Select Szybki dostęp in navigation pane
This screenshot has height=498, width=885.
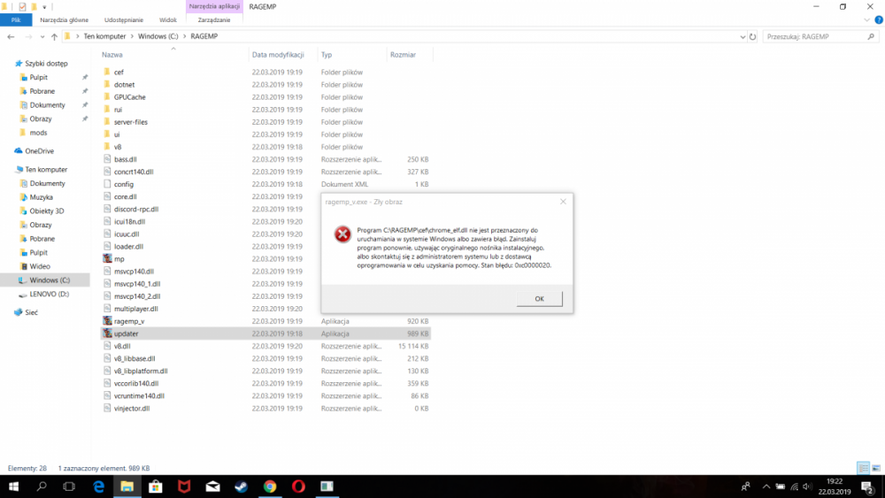46,63
